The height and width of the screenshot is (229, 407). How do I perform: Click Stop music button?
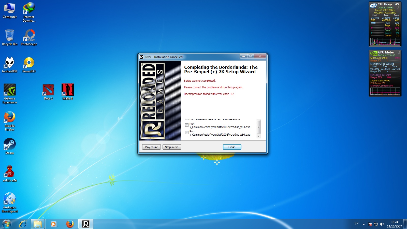[172, 147]
